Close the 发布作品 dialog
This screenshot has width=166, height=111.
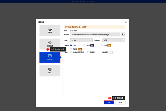pos(126,22)
